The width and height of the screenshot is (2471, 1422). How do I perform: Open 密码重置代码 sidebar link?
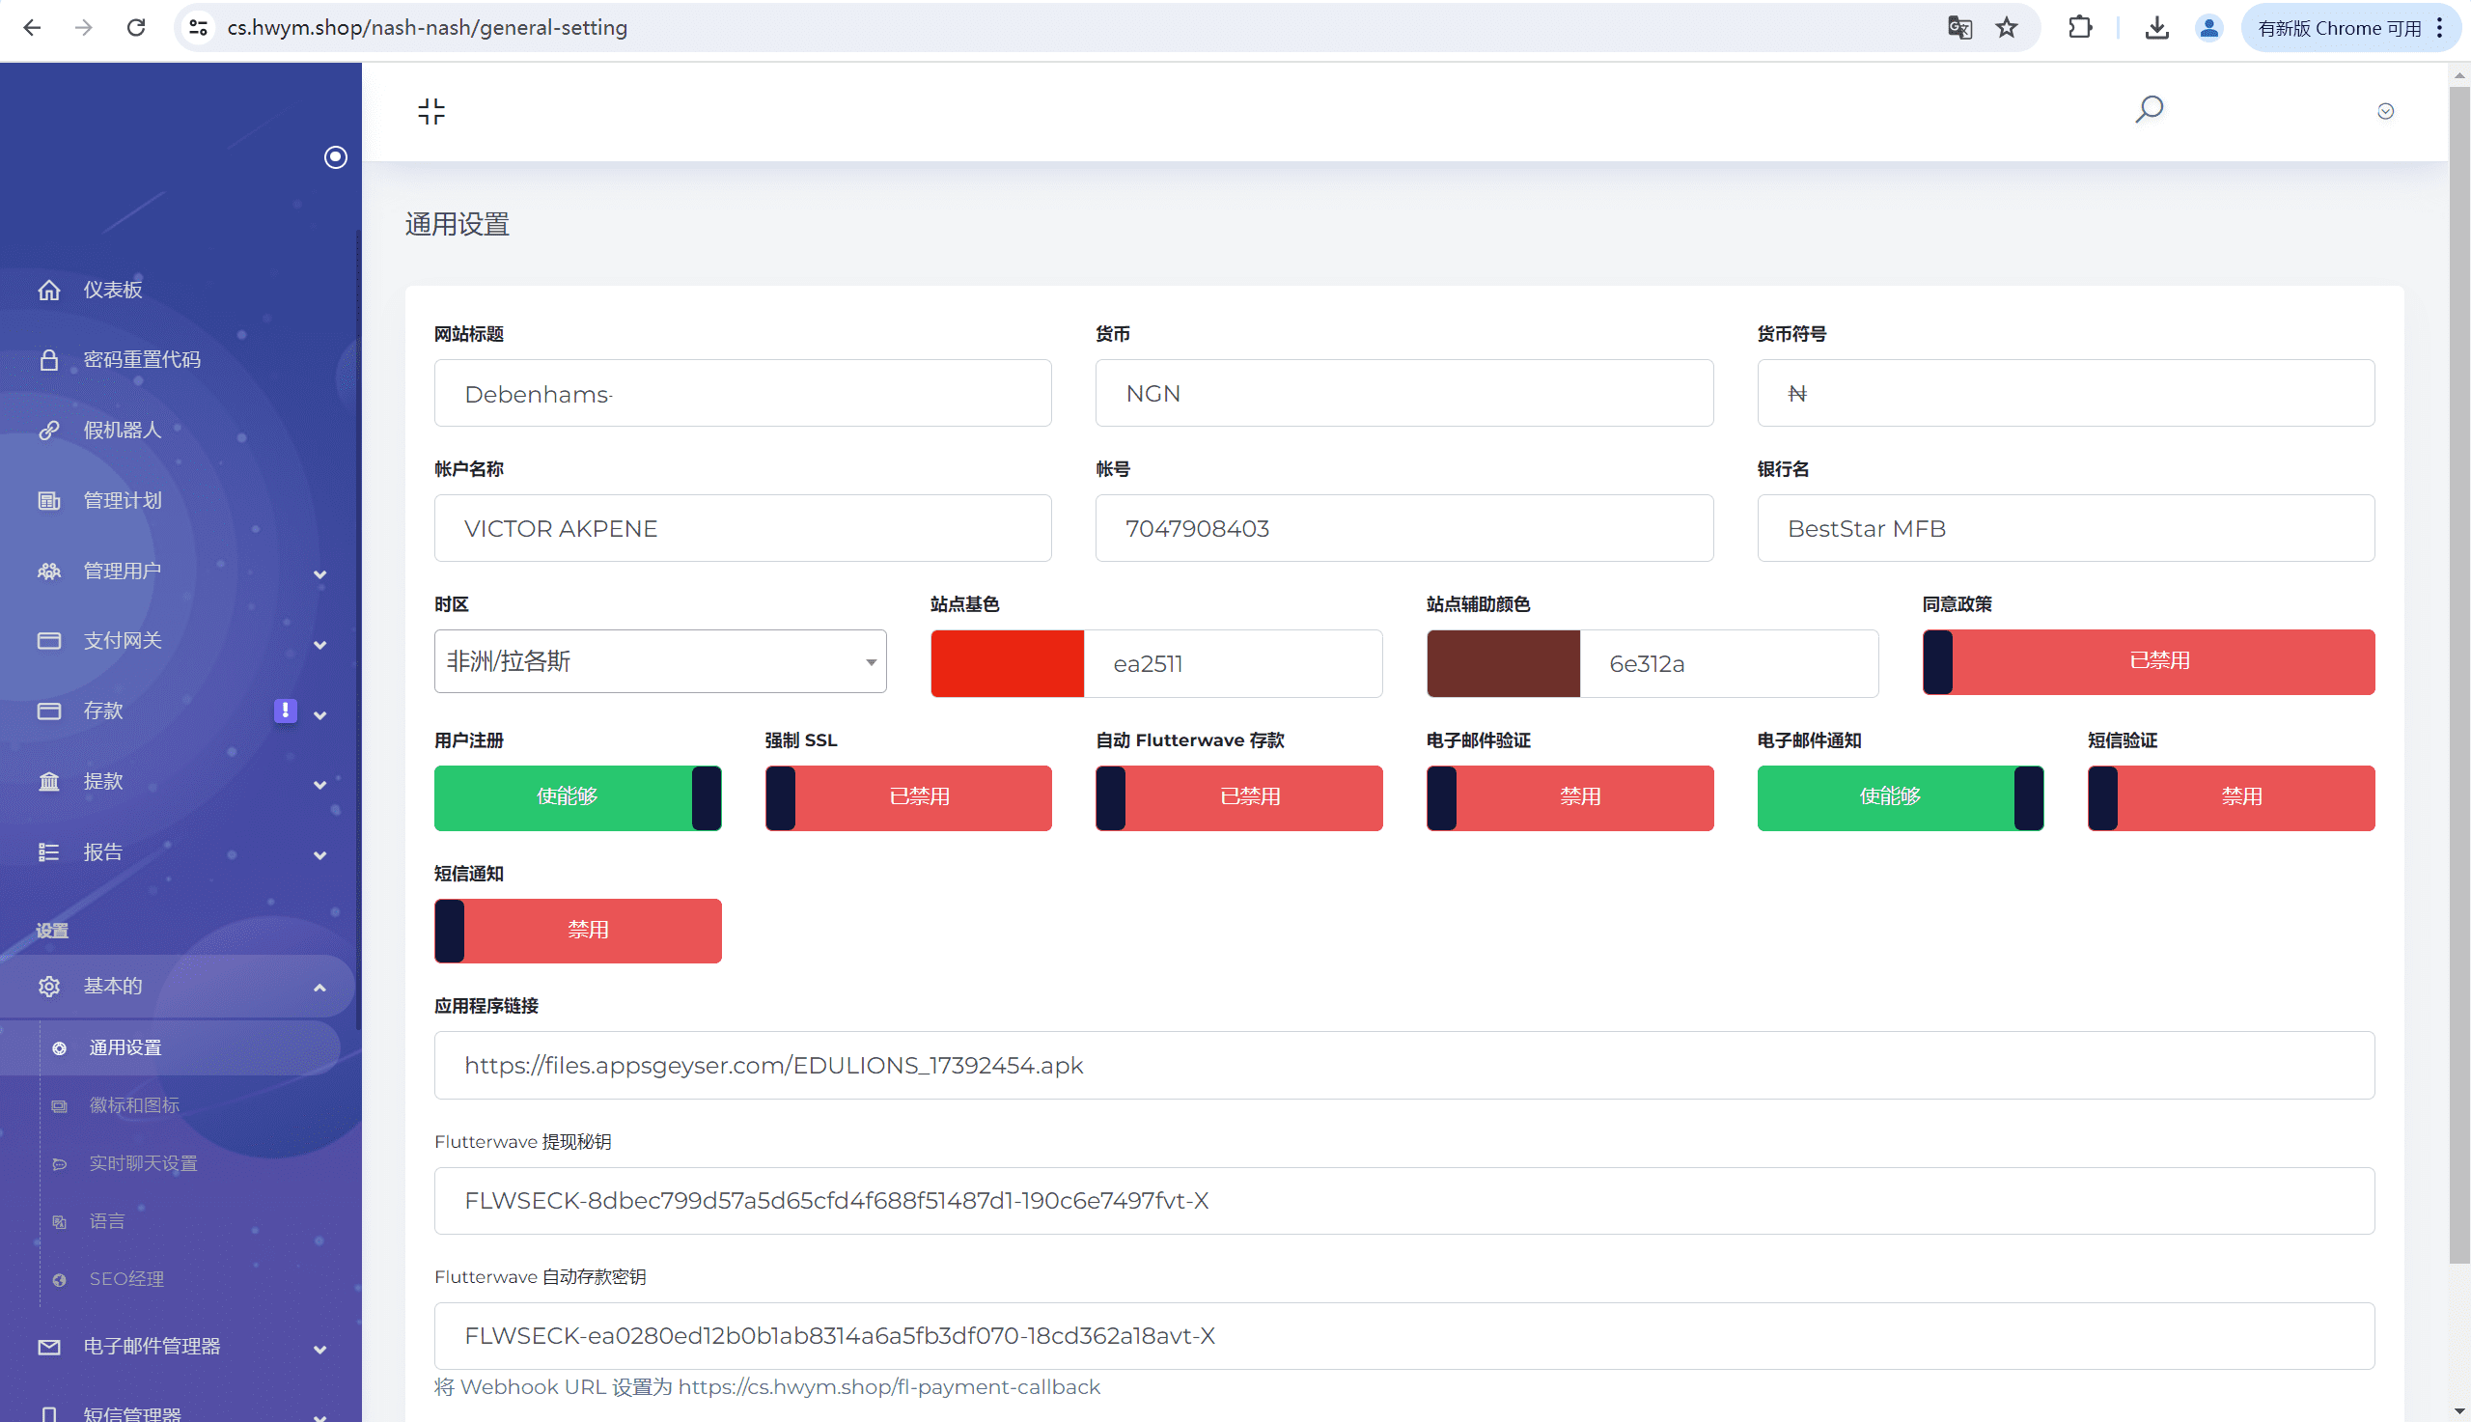click(142, 359)
